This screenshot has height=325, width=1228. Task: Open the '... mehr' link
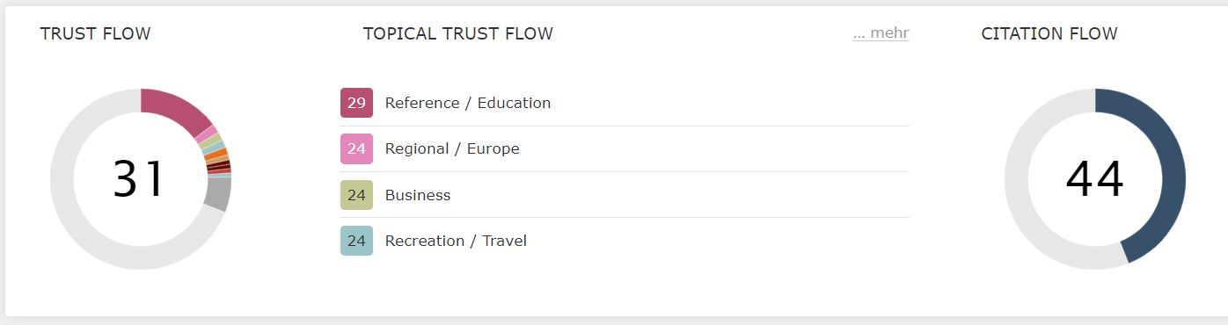(x=881, y=33)
